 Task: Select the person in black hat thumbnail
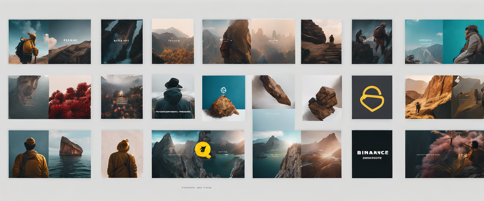(173, 96)
